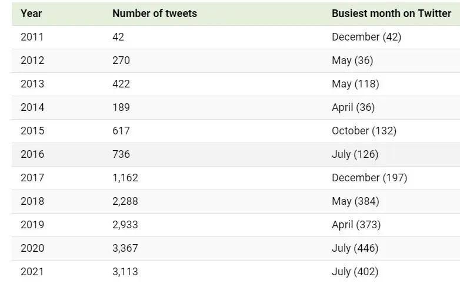Click the December (42) cell
The height and width of the screenshot is (284, 460).
click(x=366, y=37)
